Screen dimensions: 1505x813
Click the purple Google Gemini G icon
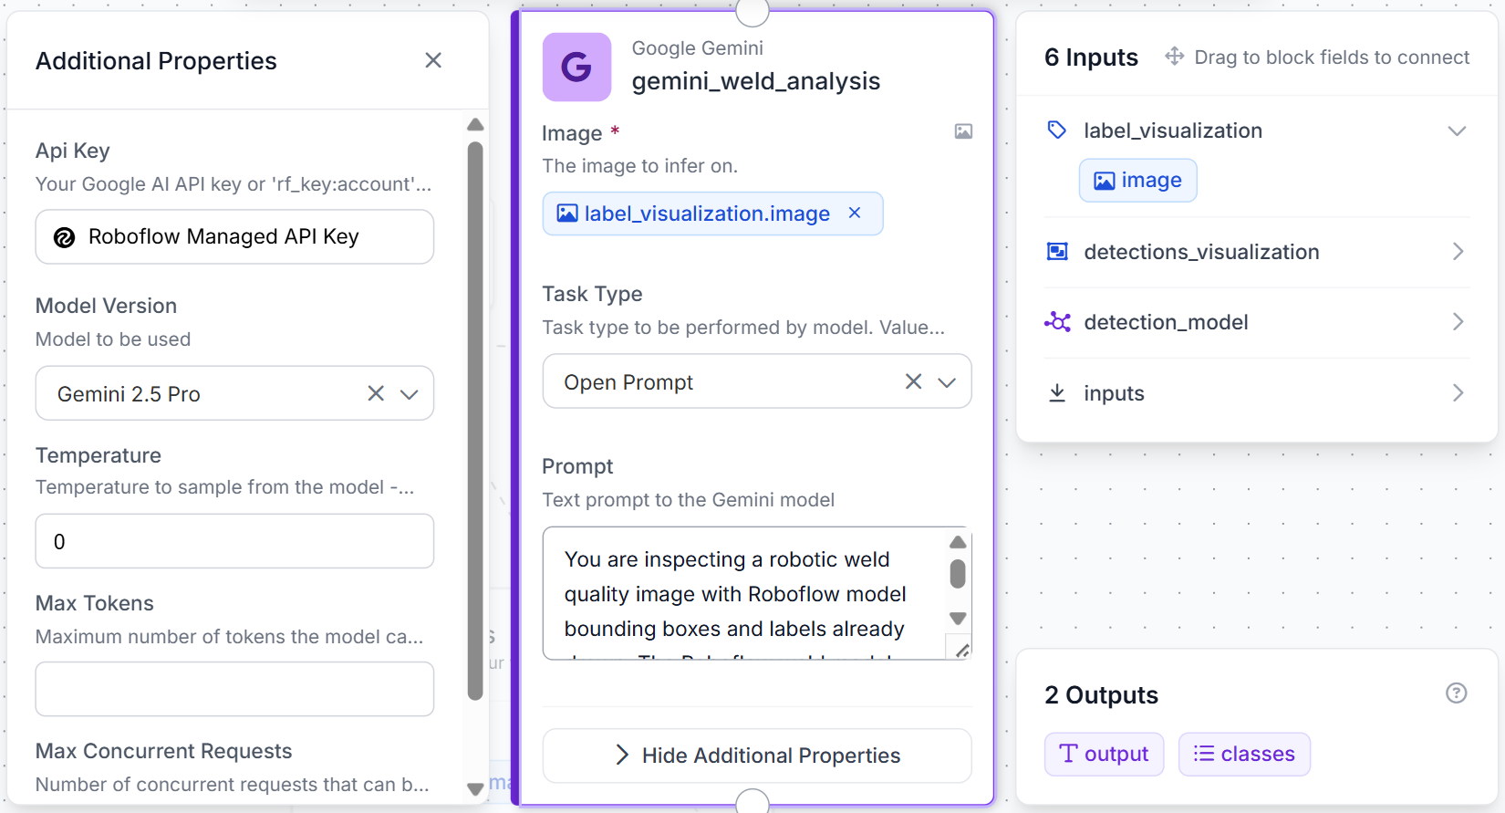[x=576, y=67]
